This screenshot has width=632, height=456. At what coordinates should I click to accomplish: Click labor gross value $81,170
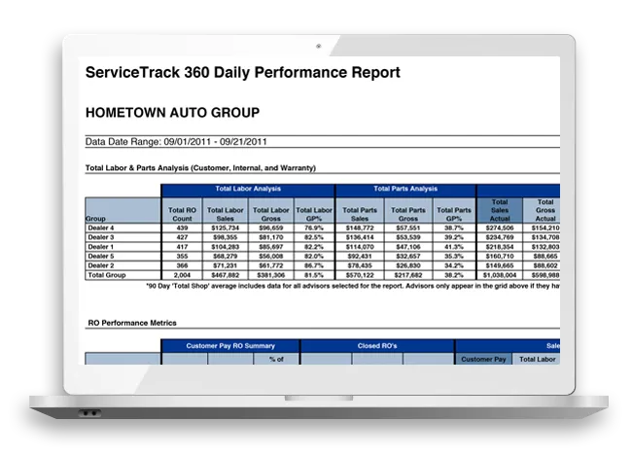point(271,237)
